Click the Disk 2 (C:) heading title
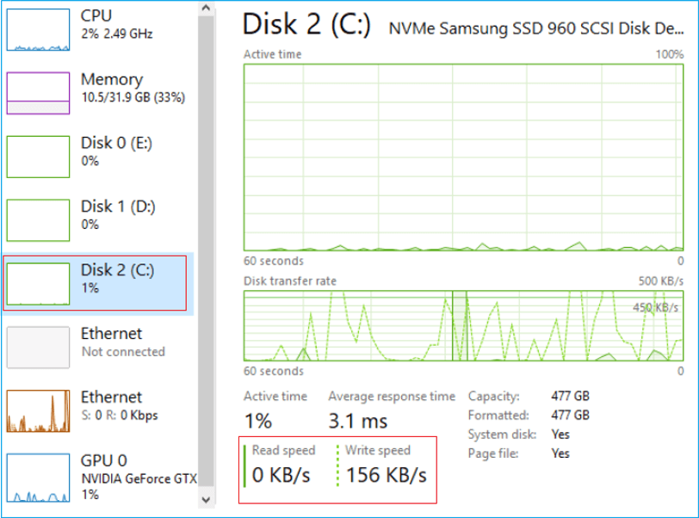The image size is (699, 518). [x=307, y=25]
